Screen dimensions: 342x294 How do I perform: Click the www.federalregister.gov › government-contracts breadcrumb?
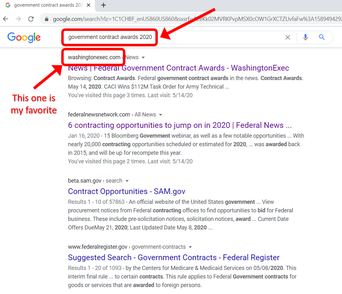(127, 247)
